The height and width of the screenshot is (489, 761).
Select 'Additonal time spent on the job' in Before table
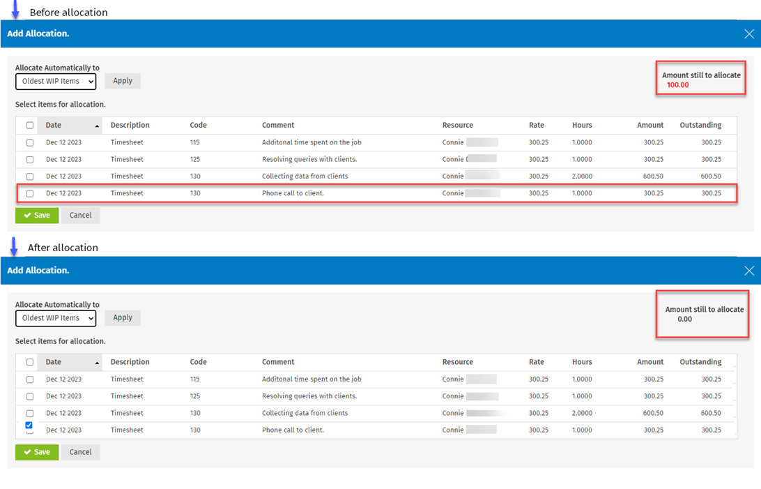click(x=312, y=143)
